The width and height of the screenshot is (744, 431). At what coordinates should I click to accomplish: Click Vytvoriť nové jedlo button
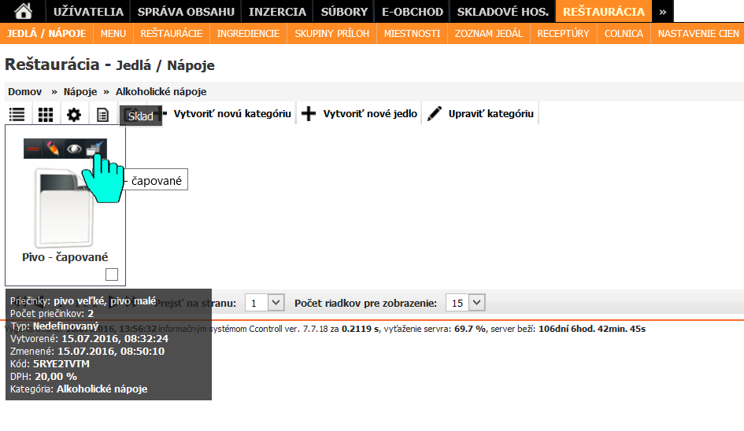coord(360,114)
